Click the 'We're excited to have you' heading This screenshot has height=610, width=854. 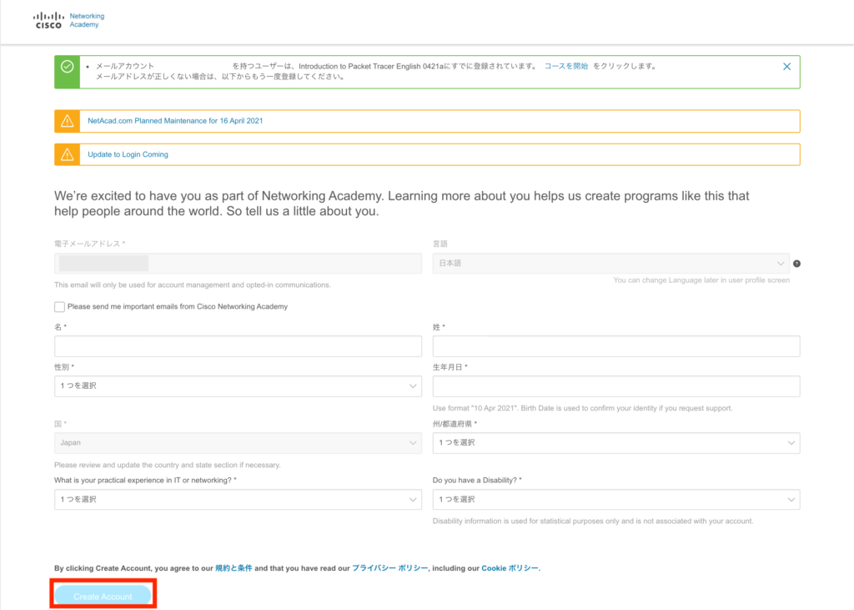coord(401,204)
